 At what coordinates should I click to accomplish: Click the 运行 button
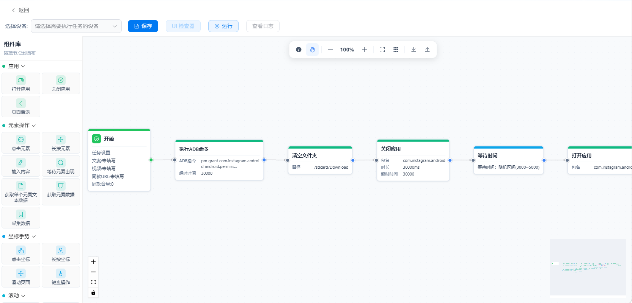click(x=223, y=26)
